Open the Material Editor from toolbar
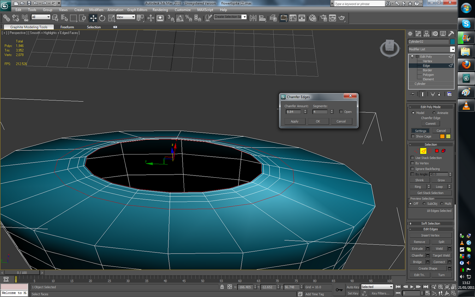 pyautogui.click(x=312, y=18)
